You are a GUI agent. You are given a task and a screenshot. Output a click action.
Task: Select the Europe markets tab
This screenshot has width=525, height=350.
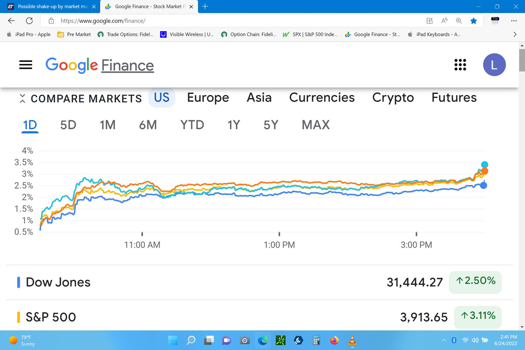(x=208, y=98)
